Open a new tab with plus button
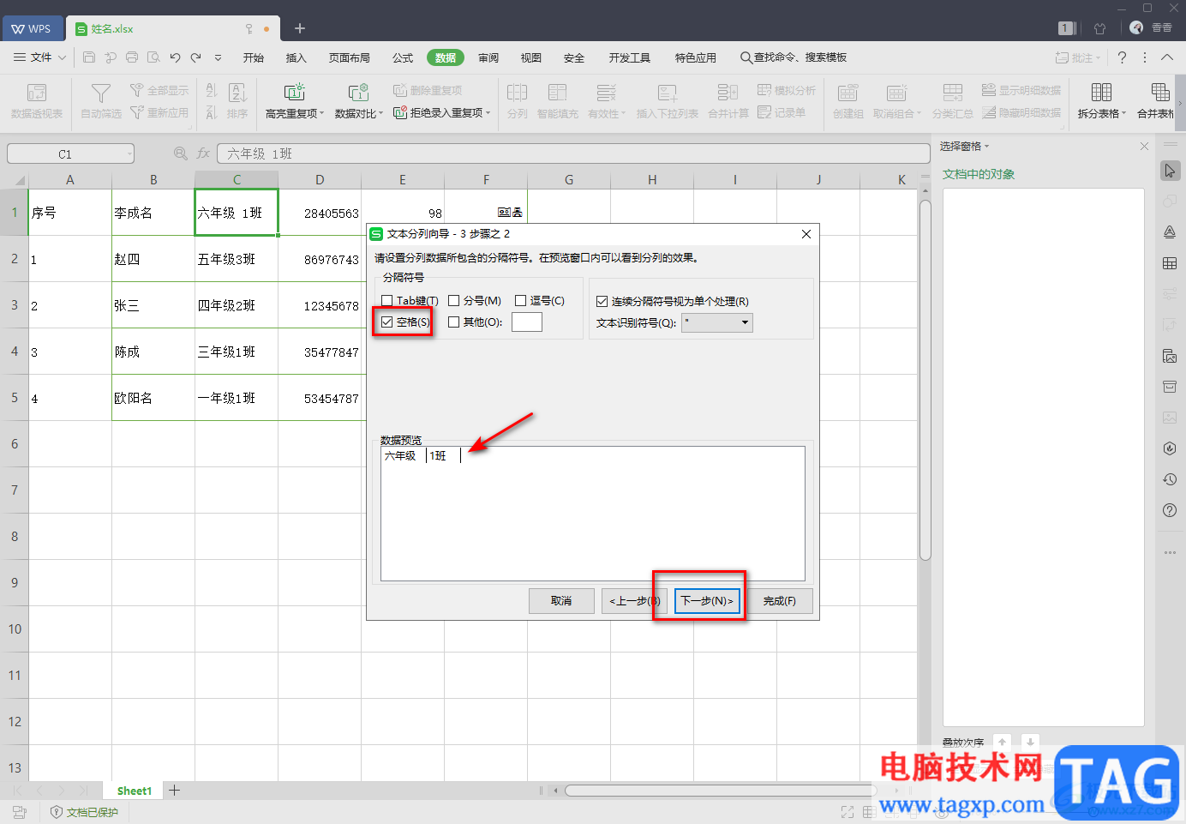The width and height of the screenshot is (1186, 824). point(300,29)
